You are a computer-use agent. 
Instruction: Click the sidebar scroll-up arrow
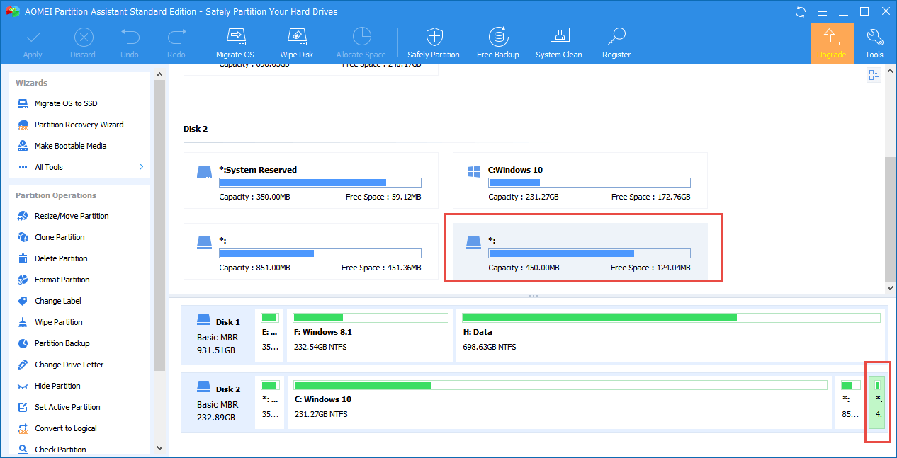[159, 74]
